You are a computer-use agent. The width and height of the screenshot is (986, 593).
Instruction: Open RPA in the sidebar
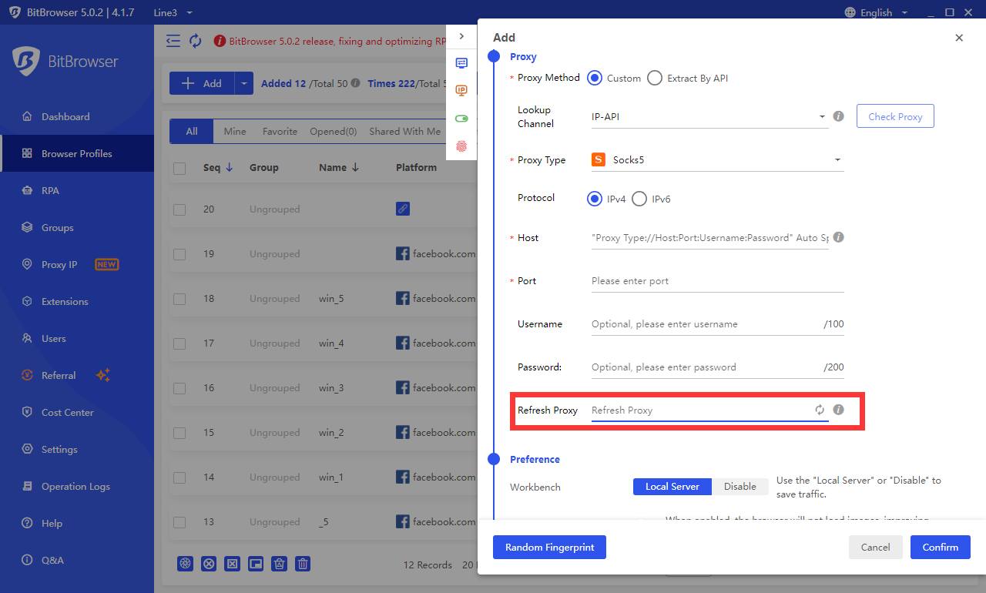click(77, 190)
